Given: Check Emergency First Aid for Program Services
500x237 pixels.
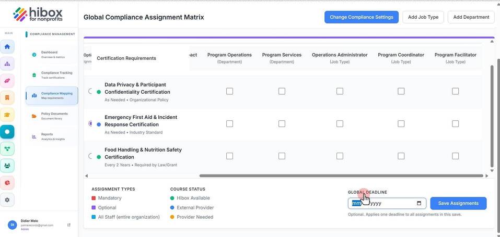Looking at the screenshot, I should [282, 123].
